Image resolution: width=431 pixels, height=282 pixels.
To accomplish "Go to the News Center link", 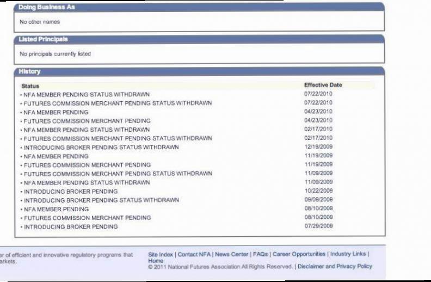I will coord(231,254).
